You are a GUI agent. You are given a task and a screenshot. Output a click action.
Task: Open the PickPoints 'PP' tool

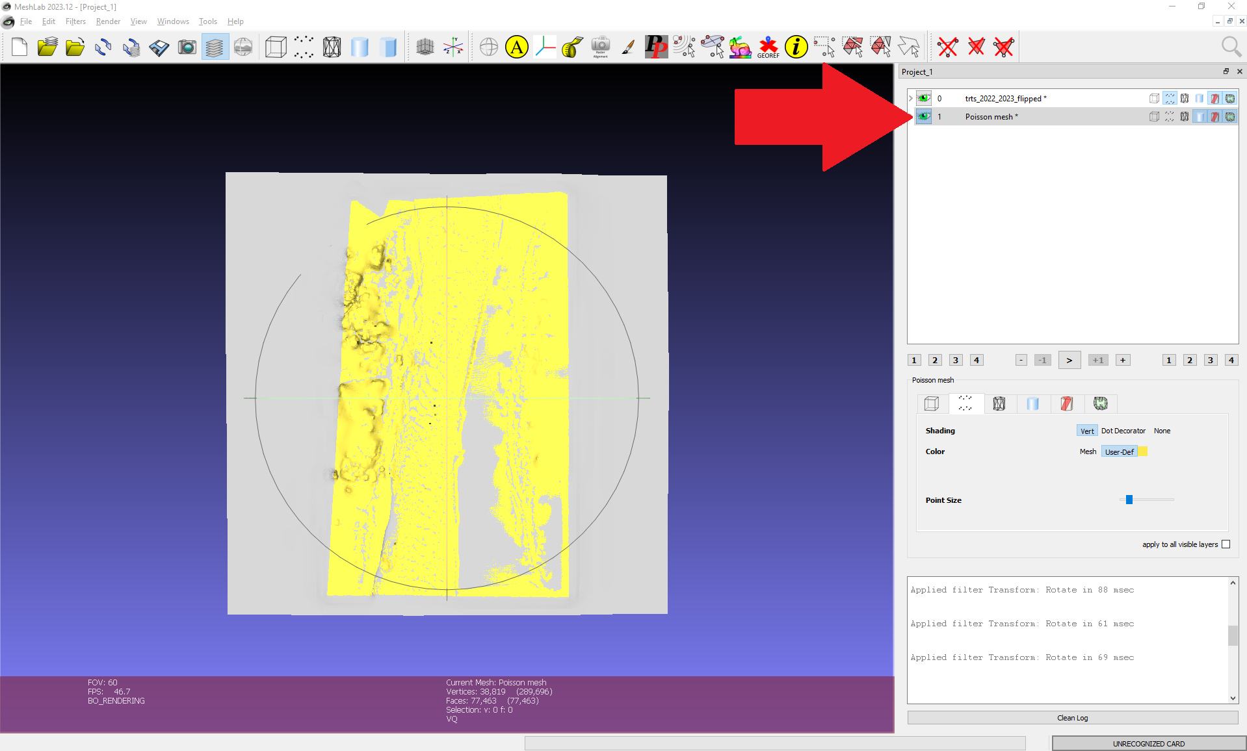click(656, 47)
